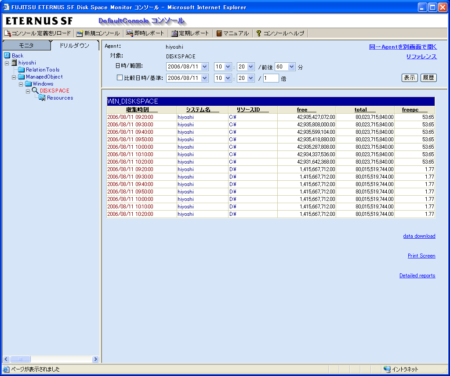450x376 pixels.
Task: Collapse the ManagedObject tree node
Action: click(14, 77)
